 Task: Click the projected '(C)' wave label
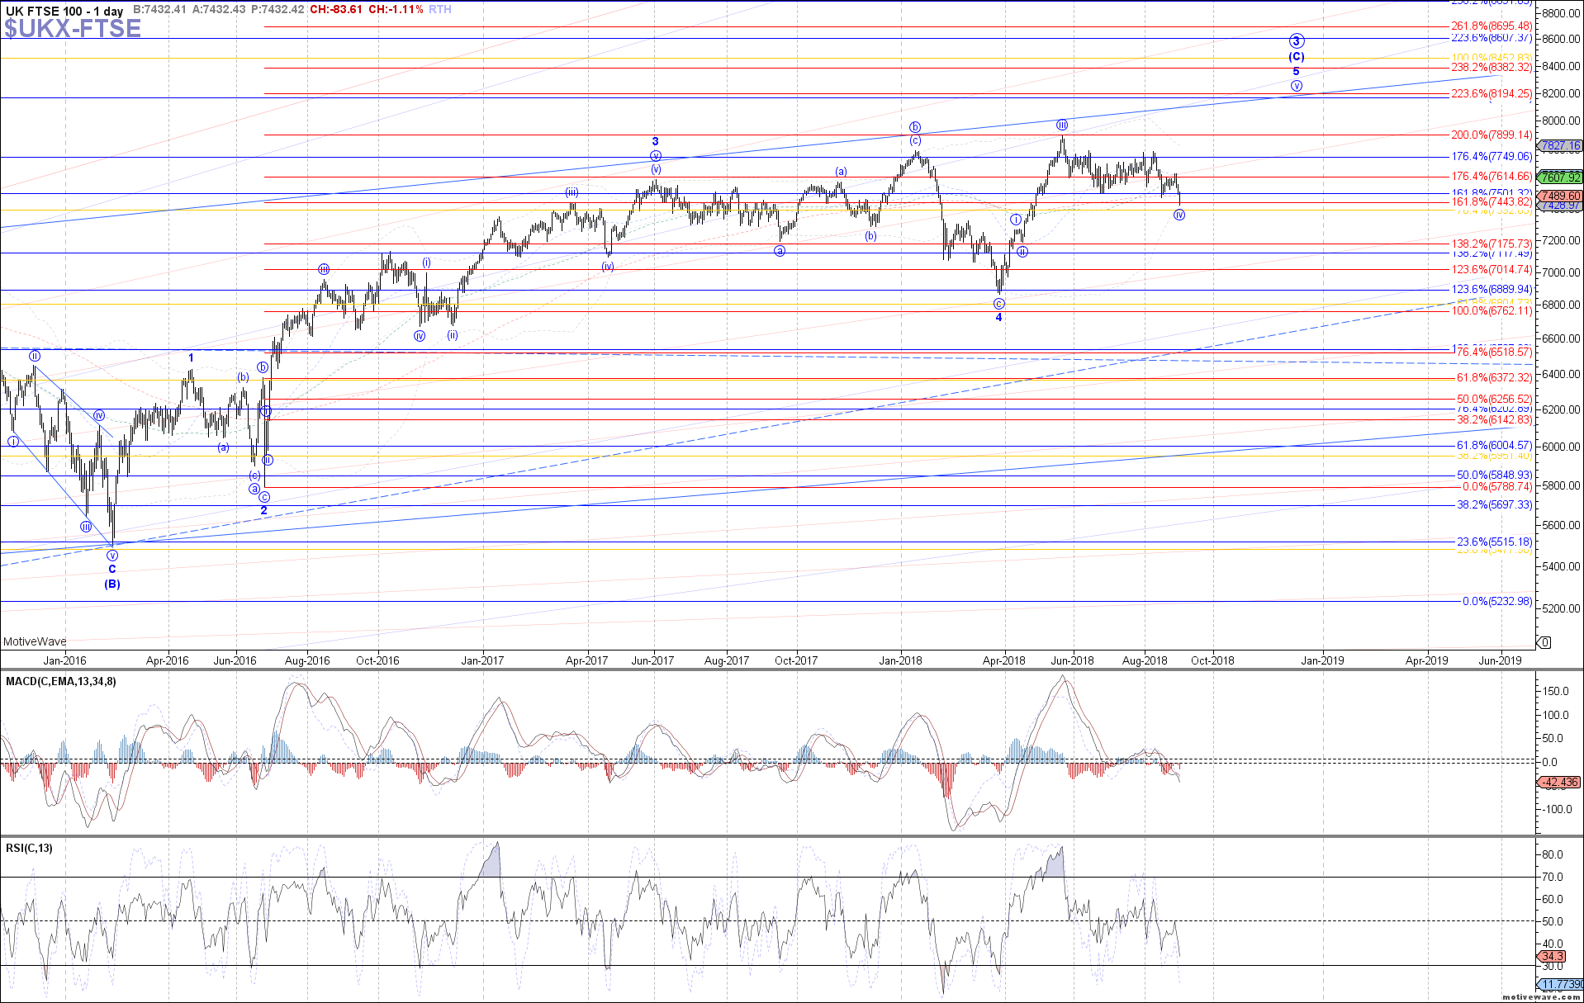point(1297,57)
